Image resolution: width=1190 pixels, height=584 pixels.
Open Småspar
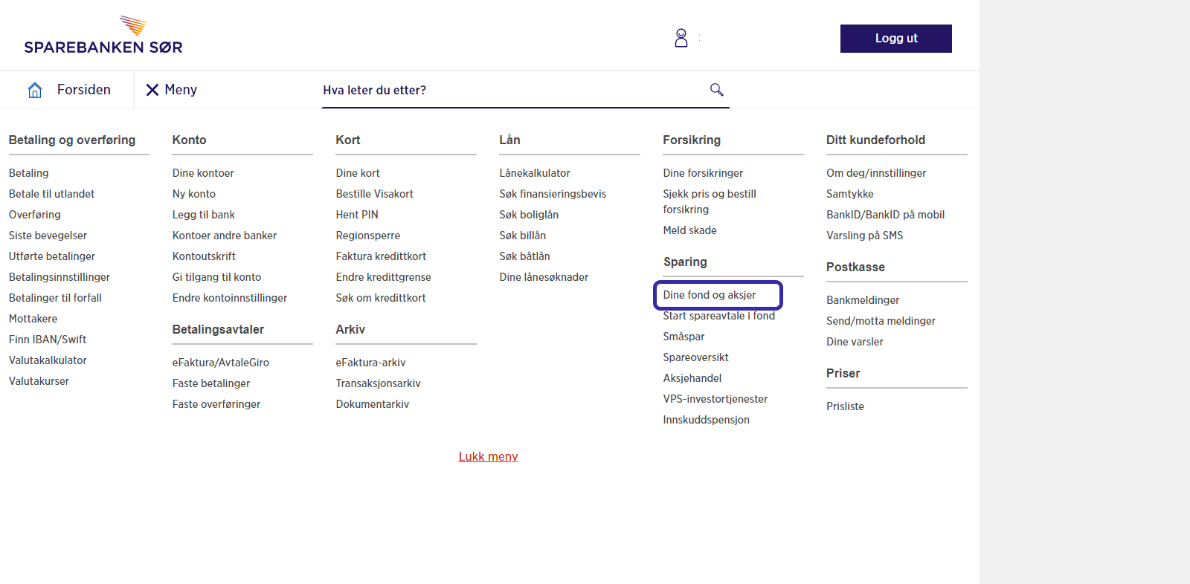(x=684, y=337)
